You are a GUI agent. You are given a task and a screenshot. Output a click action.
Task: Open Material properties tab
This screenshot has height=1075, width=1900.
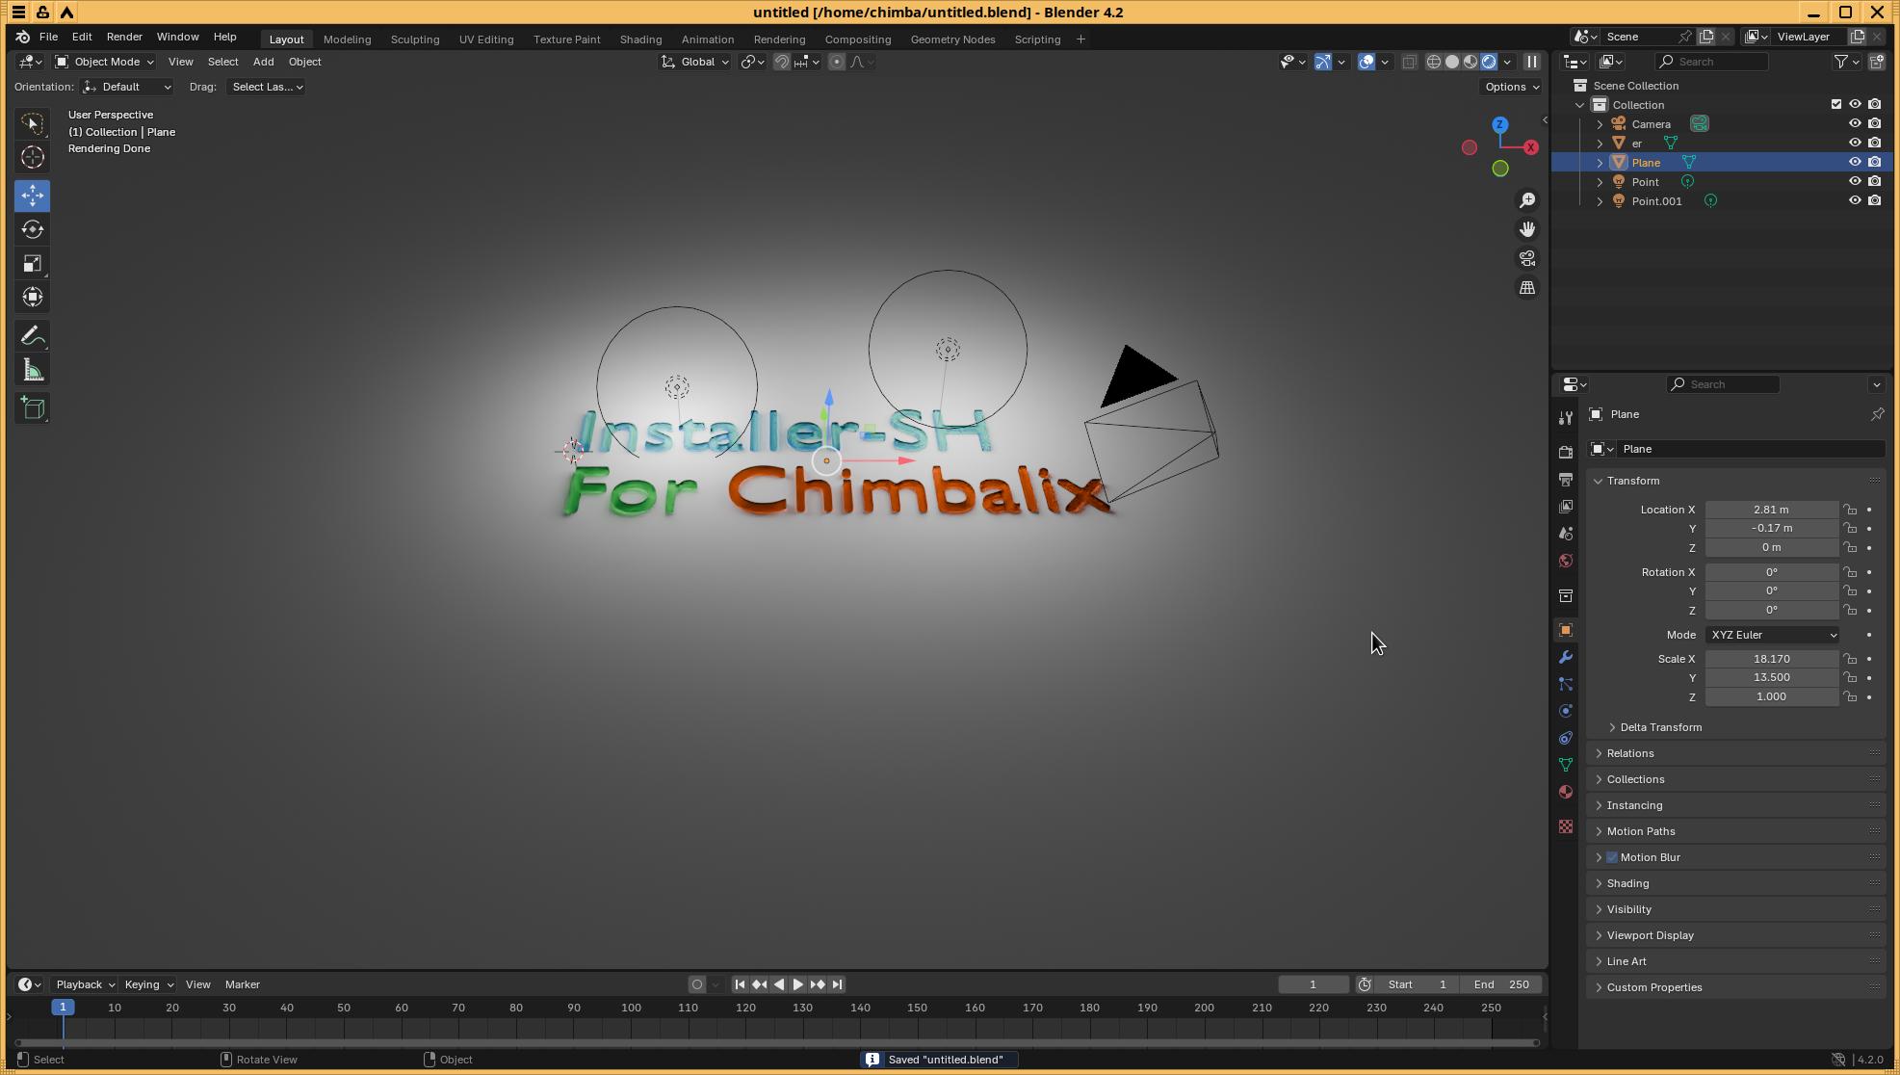tap(1566, 792)
